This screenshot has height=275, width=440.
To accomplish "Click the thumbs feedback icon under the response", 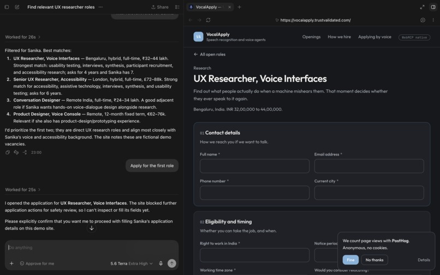I will click(x=16, y=152).
